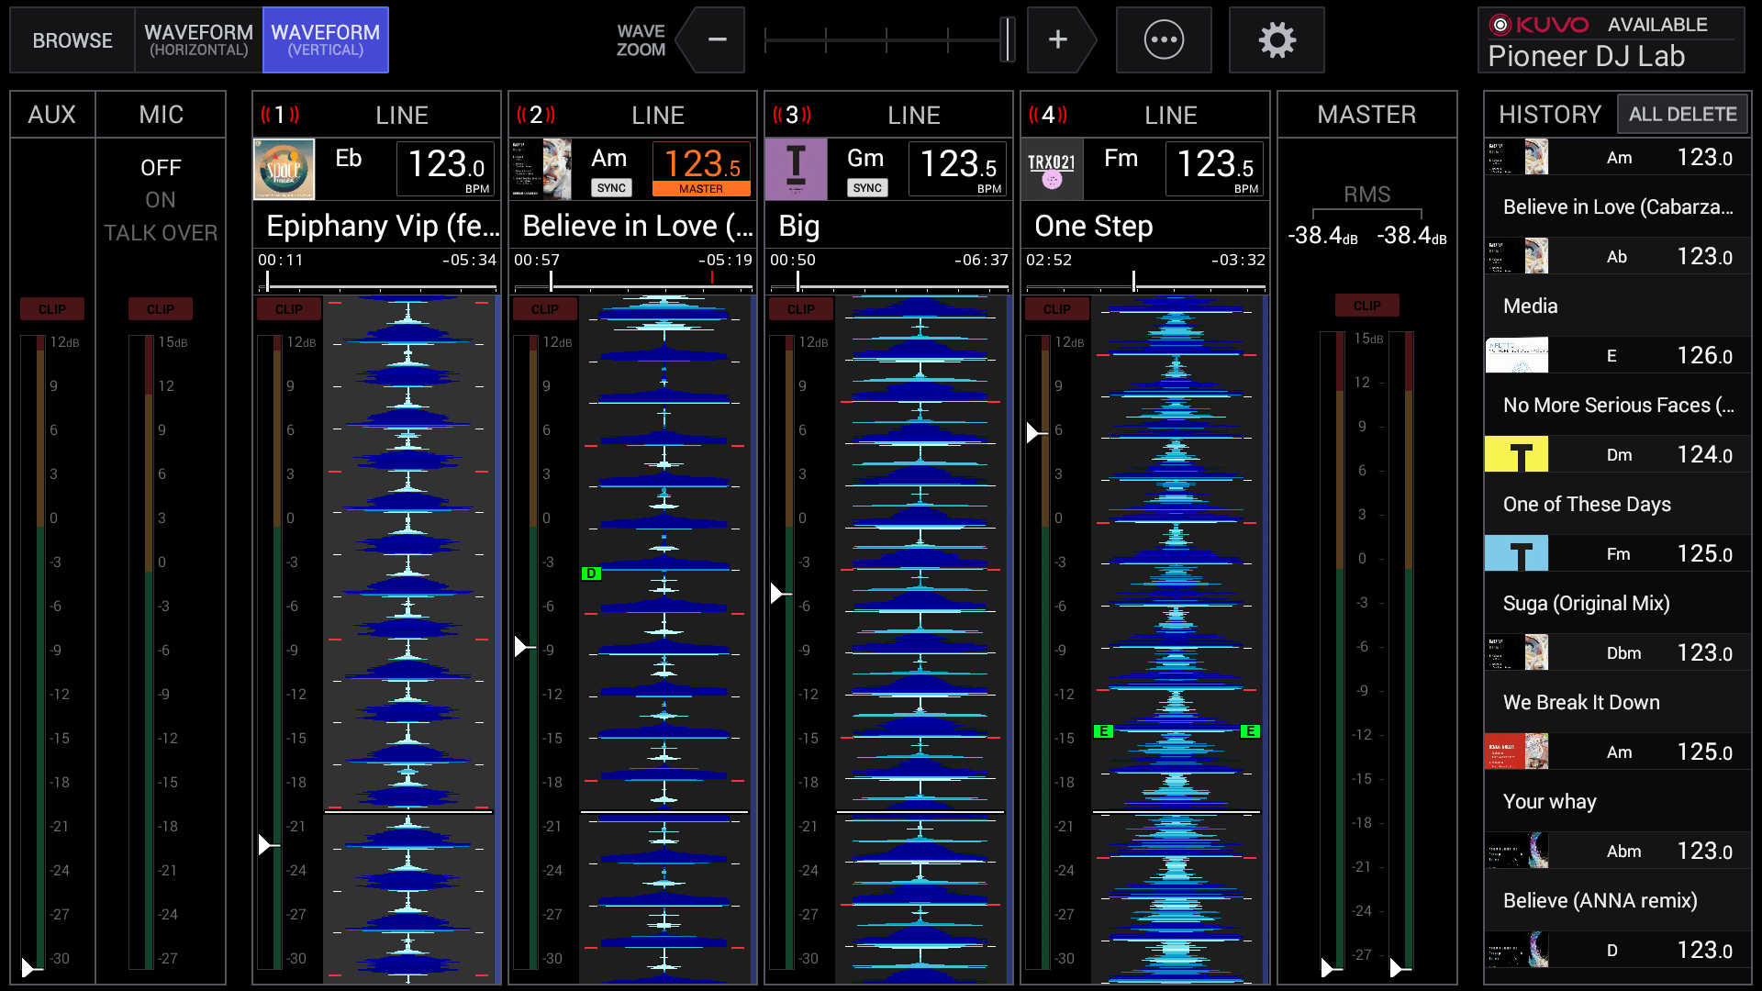
Task: Open the settings gear icon
Action: [x=1277, y=40]
